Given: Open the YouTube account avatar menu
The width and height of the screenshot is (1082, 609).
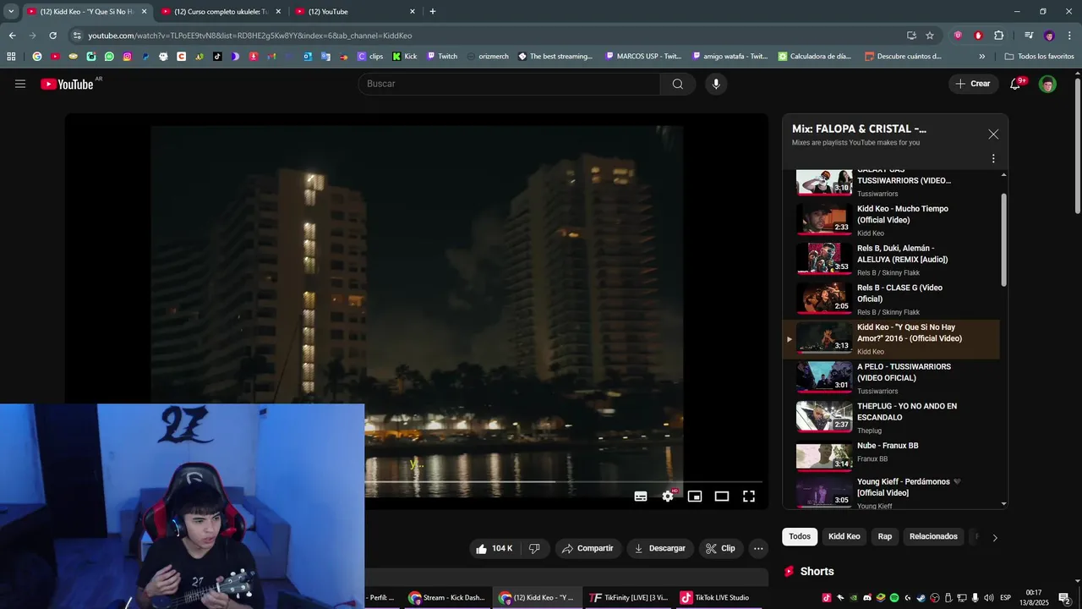Looking at the screenshot, I should 1047,84.
